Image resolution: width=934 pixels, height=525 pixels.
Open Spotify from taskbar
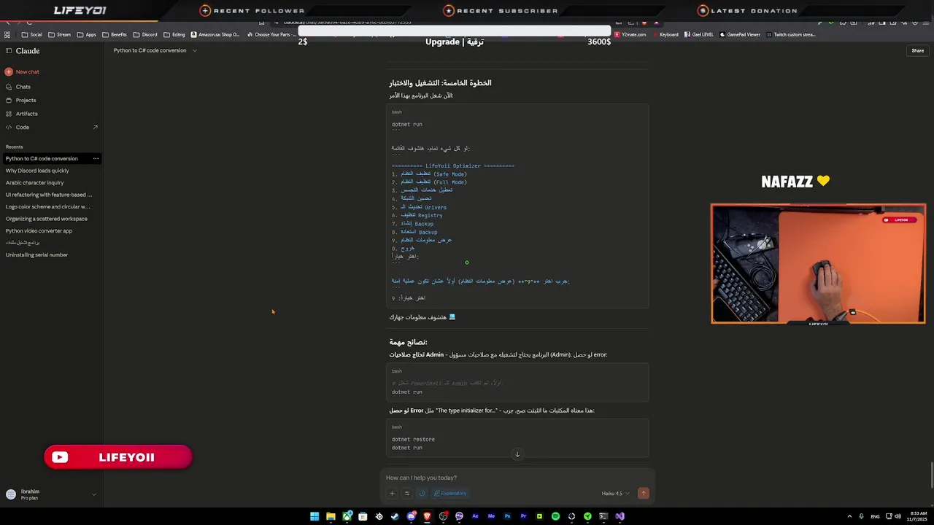point(555,516)
